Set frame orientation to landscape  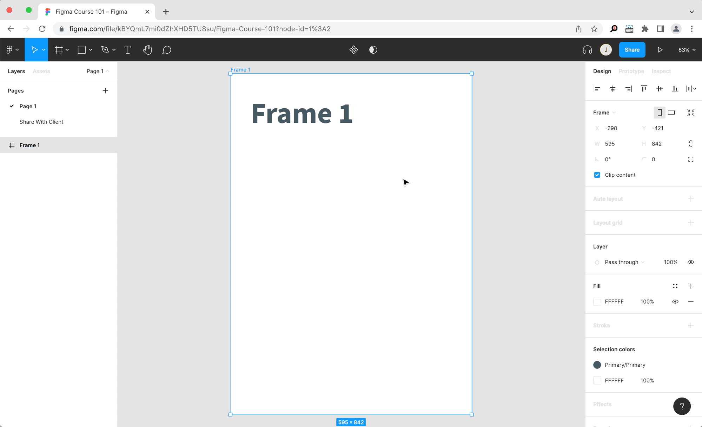click(671, 113)
